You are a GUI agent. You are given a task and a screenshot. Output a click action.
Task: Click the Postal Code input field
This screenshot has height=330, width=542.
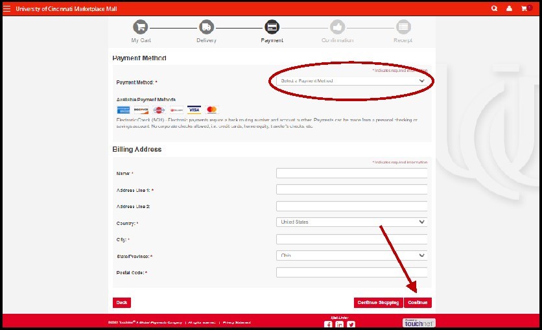tap(351, 272)
